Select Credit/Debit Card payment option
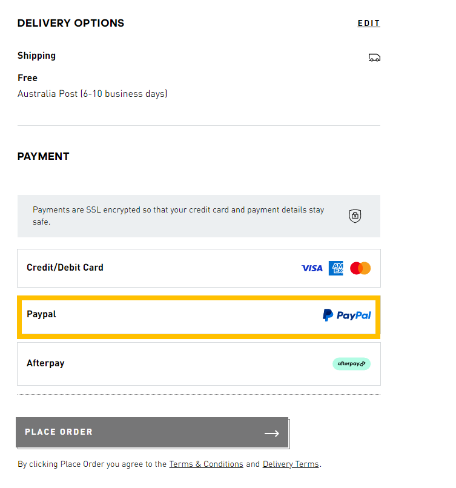The image size is (456, 488). click(65, 268)
